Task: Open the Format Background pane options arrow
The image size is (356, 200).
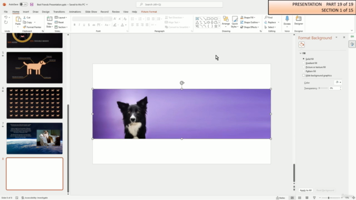Action: point(337,37)
